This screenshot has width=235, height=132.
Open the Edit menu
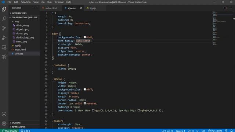coord(16,2)
